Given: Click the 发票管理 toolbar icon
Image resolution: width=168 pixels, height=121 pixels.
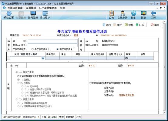Looking at the screenshot, I should point(21,13).
